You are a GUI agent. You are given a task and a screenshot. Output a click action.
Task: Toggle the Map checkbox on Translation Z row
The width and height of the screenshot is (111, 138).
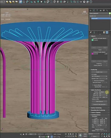106,123
